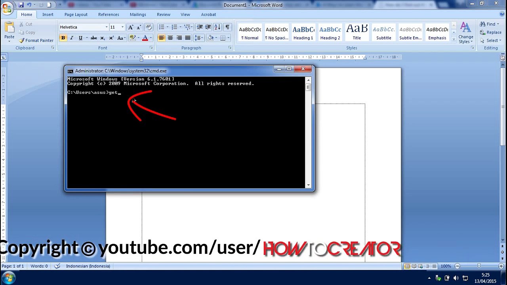Select Center alignment

(170, 38)
